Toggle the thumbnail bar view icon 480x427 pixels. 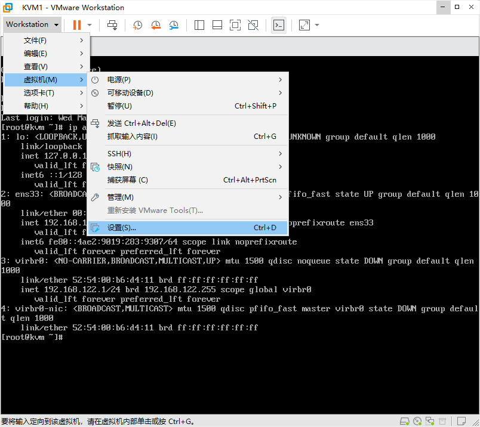coord(217,25)
